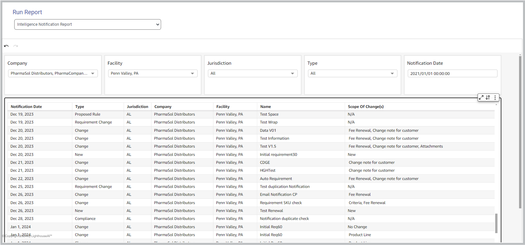Open the three-dot menu above the table

click(495, 97)
